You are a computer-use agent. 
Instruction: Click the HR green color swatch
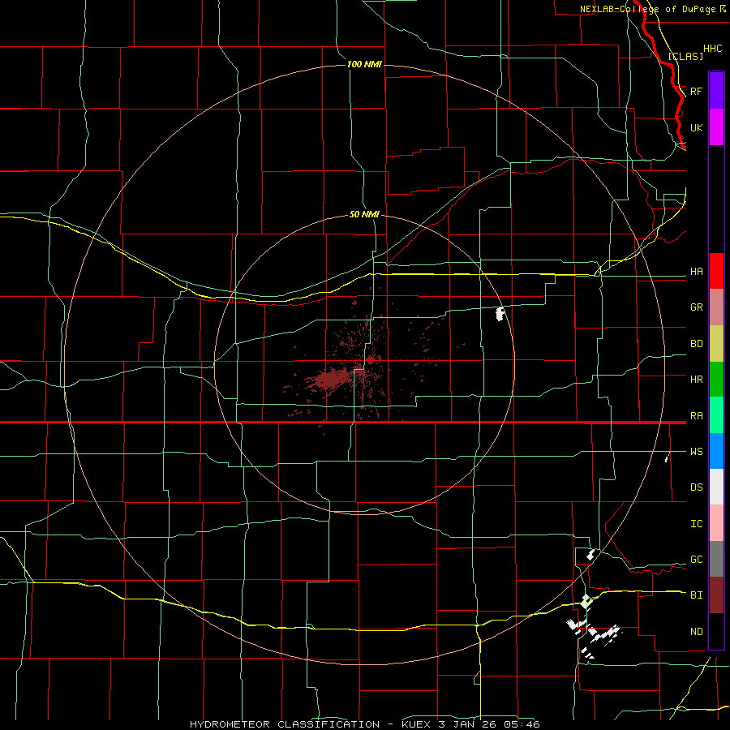(716, 380)
